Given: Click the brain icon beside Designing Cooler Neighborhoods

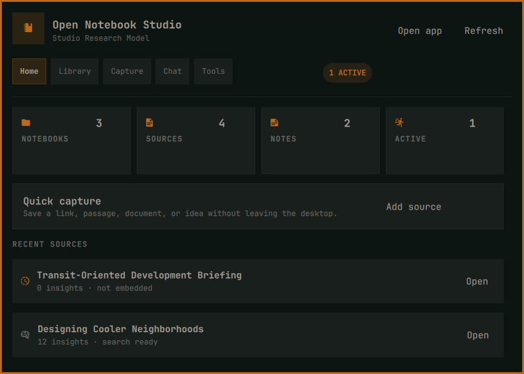Looking at the screenshot, I should click(25, 335).
